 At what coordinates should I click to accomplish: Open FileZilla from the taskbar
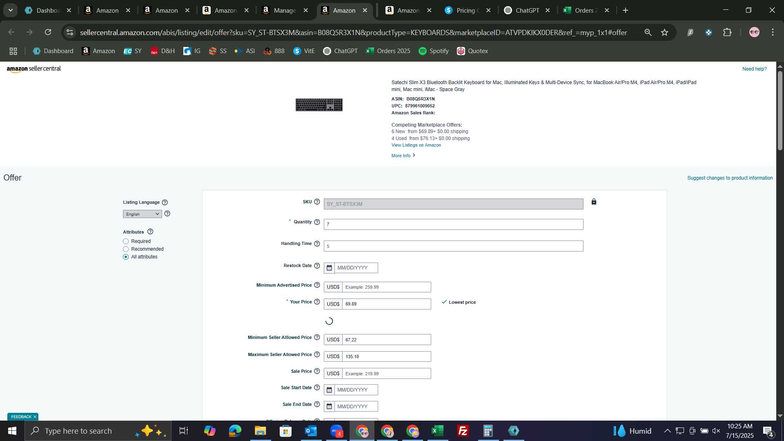[x=463, y=431]
